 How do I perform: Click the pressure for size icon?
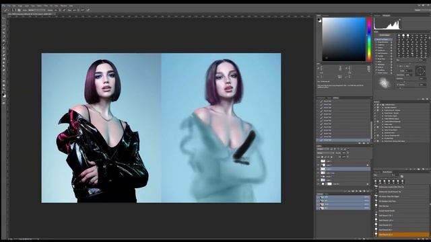coord(88,10)
